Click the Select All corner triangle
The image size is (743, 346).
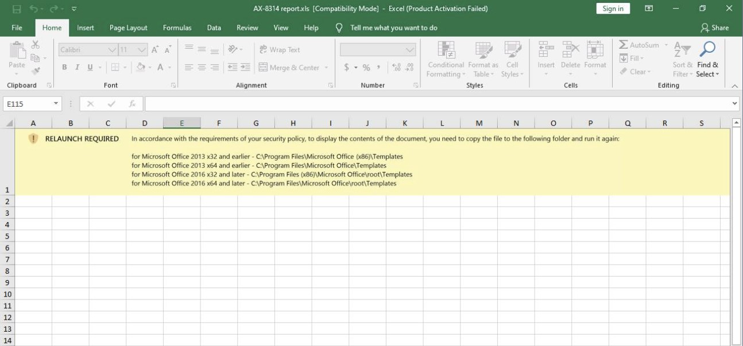click(9, 123)
